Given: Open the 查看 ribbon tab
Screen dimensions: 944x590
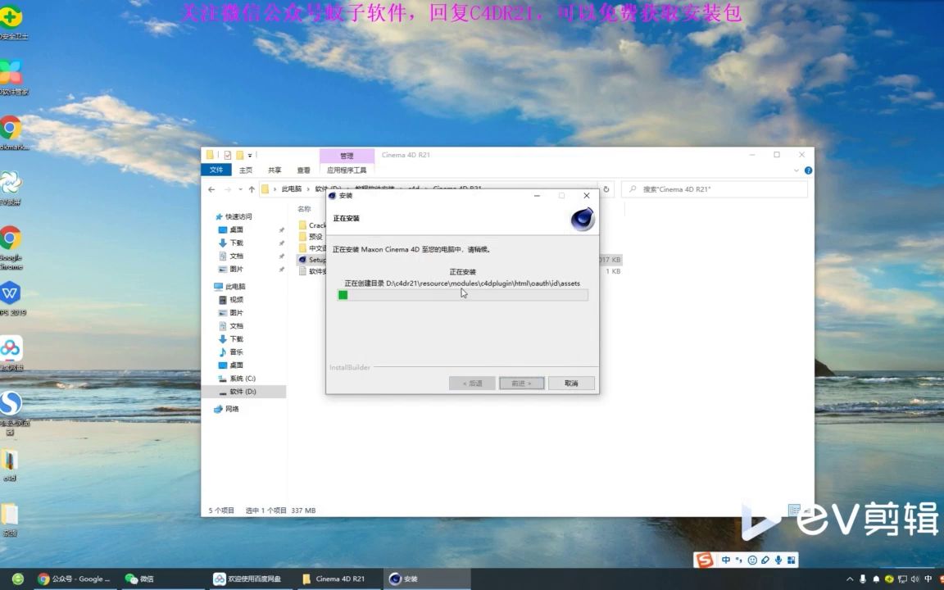Looking at the screenshot, I should pos(303,170).
